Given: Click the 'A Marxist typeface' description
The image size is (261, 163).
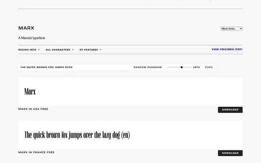Looking at the screenshot, I should pos(32,38).
